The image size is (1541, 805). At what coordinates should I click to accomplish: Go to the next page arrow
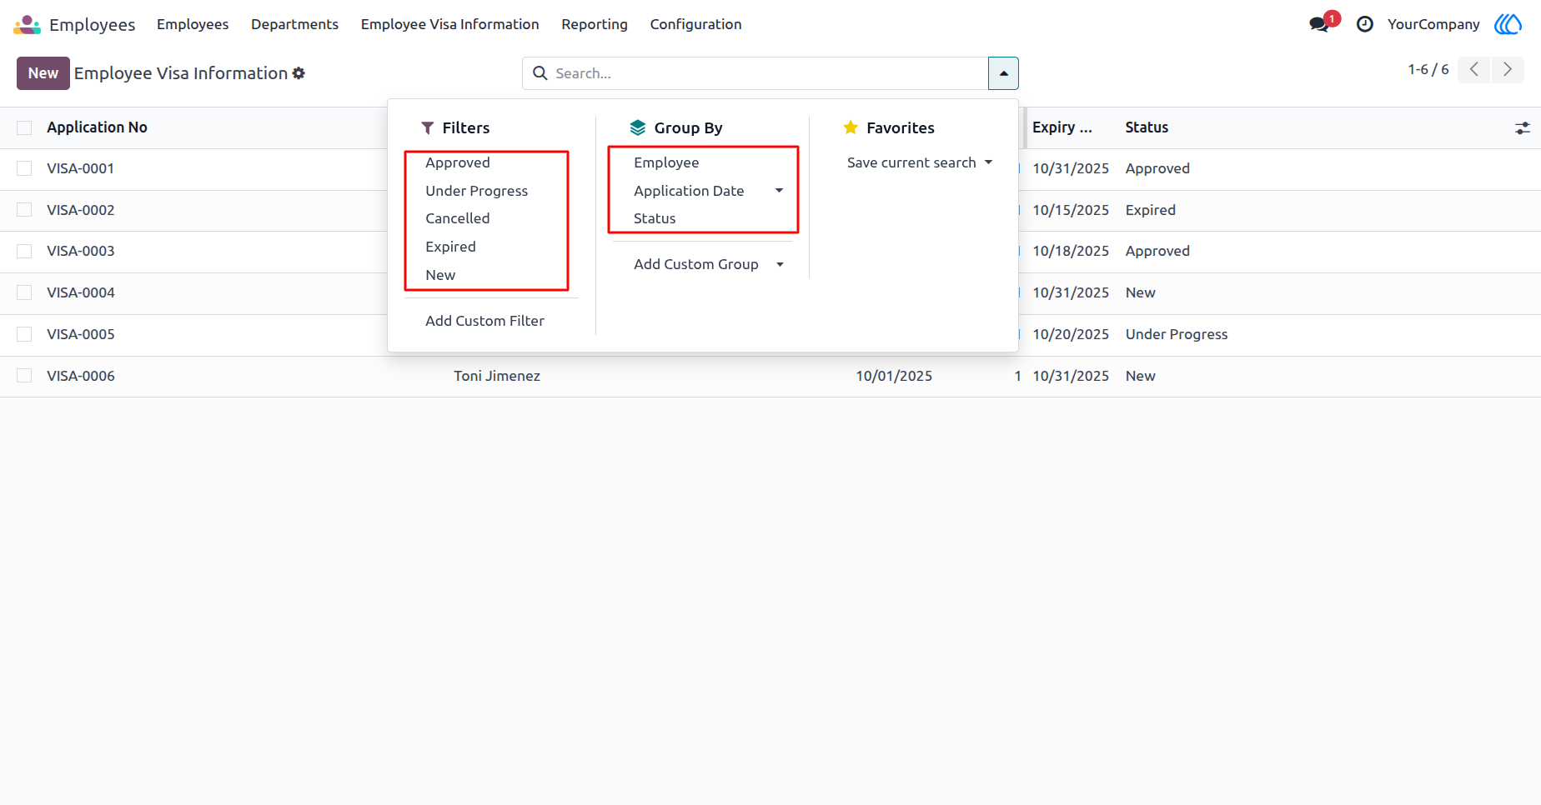[1508, 69]
